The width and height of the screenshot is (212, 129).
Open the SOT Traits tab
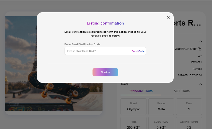(x=181, y=91)
